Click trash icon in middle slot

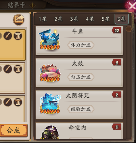[18, 69]
